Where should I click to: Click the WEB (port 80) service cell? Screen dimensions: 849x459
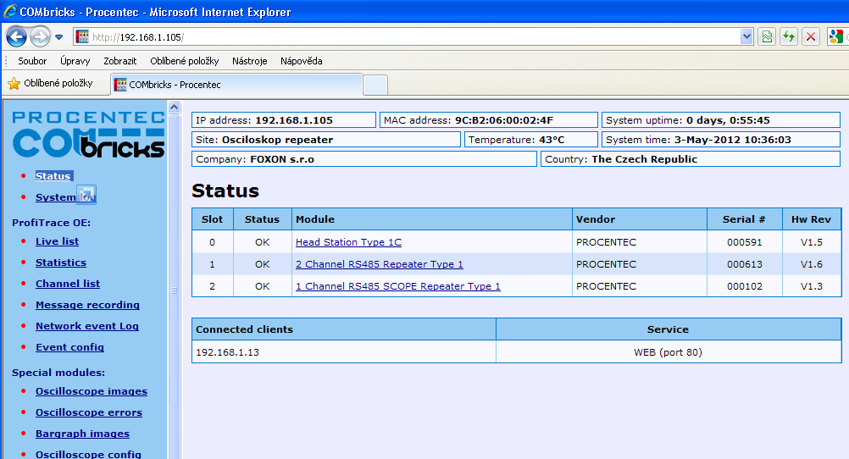pos(668,351)
